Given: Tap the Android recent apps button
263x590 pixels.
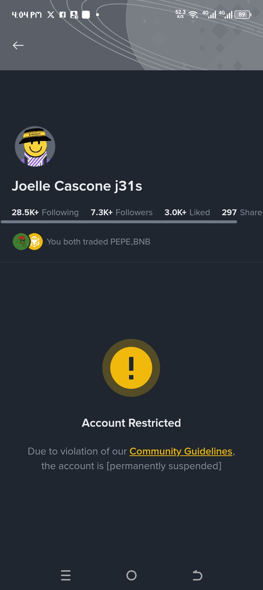Looking at the screenshot, I should coord(66,575).
